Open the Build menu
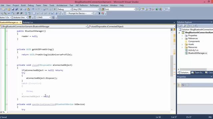213x119 pixels. (23, 5)
